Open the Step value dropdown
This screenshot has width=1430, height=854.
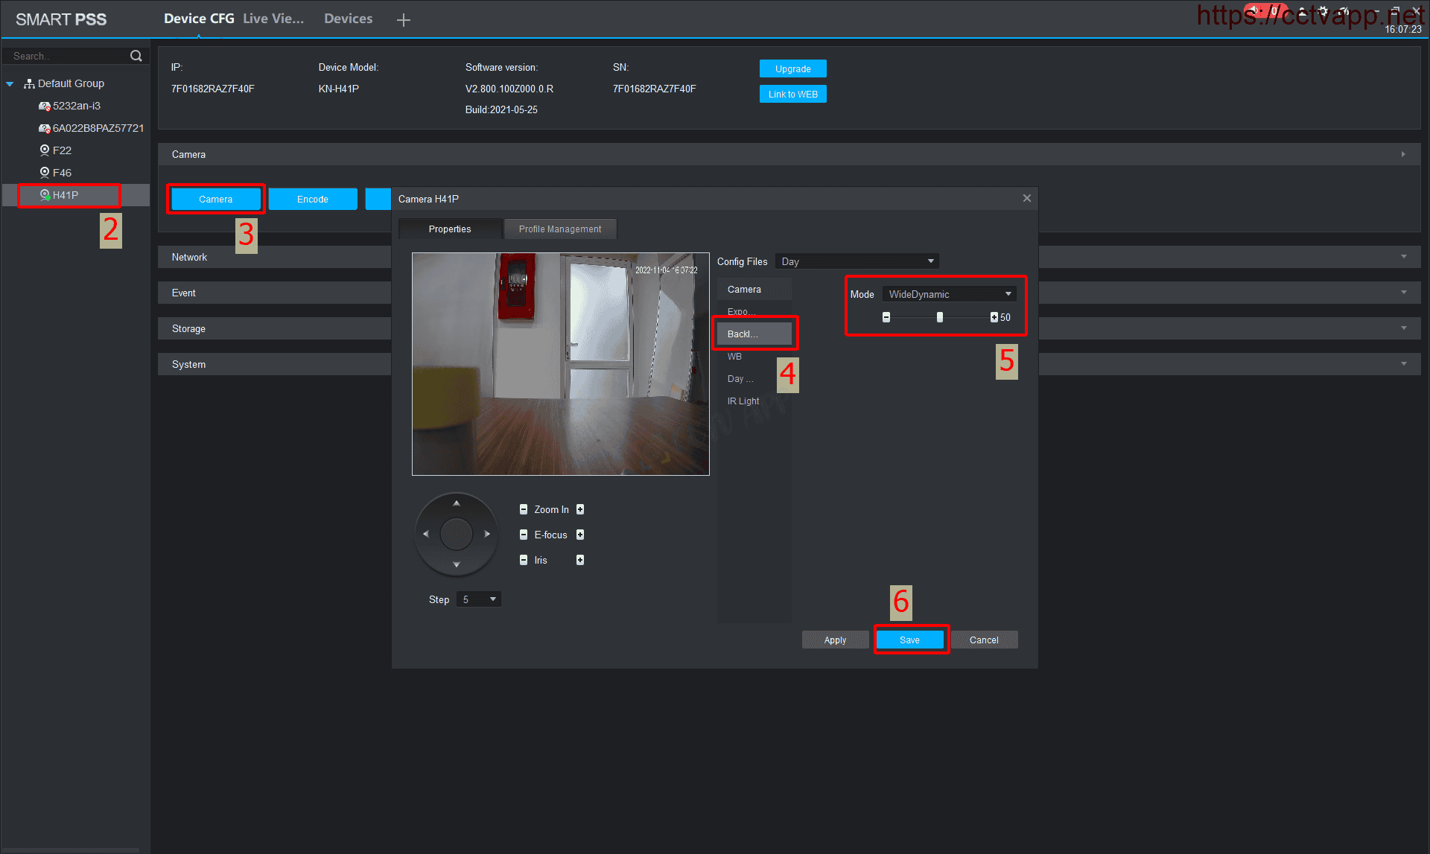479,599
